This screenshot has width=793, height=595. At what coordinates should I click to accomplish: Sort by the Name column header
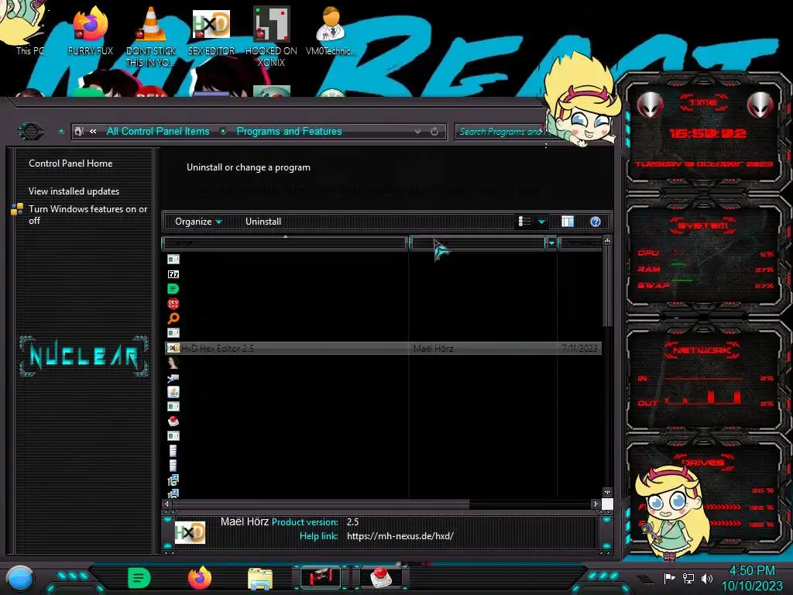pyautogui.click(x=285, y=243)
